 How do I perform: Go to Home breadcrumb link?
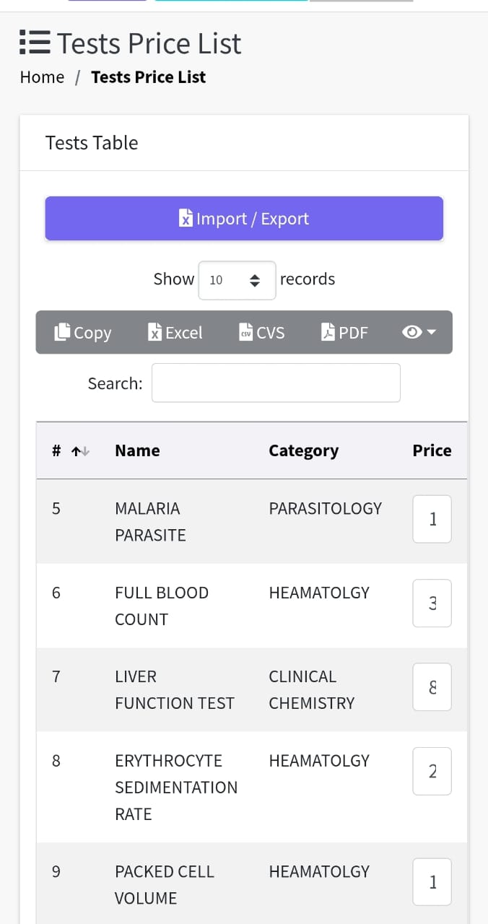tap(42, 77)
